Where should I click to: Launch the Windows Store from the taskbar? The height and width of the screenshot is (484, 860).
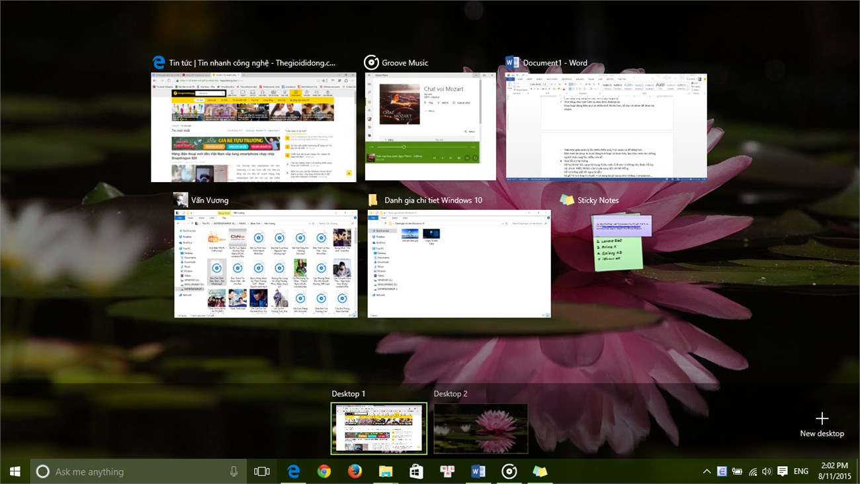[415, 471]
